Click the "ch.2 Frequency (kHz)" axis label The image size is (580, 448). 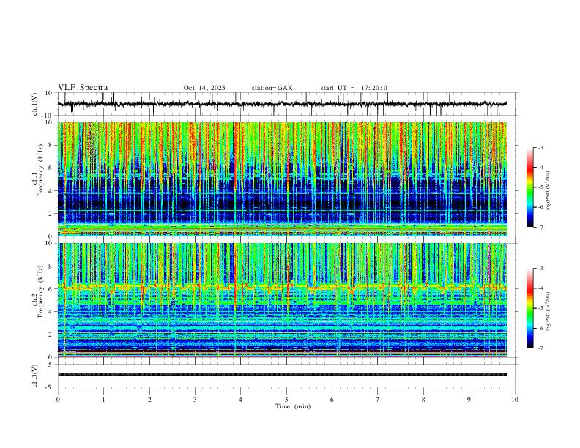click(x=38, y=291)
